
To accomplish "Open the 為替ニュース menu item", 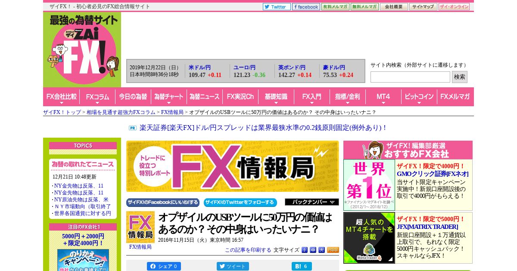I will [x=205, y=97].
